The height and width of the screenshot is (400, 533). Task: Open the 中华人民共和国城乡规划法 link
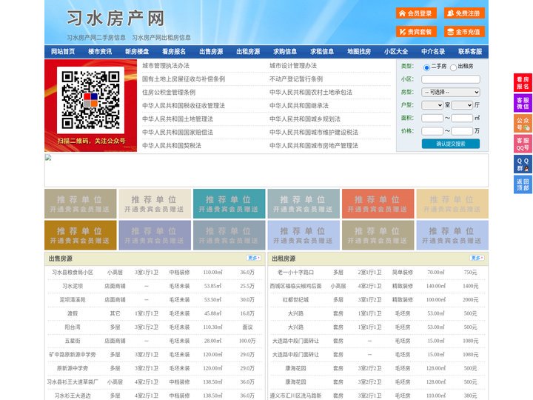point(305,119)
